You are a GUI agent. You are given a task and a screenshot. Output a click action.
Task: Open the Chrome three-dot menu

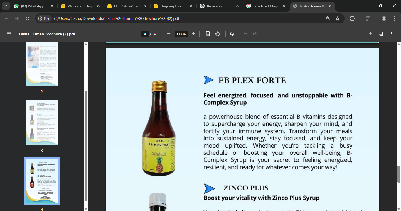(394, 18)
